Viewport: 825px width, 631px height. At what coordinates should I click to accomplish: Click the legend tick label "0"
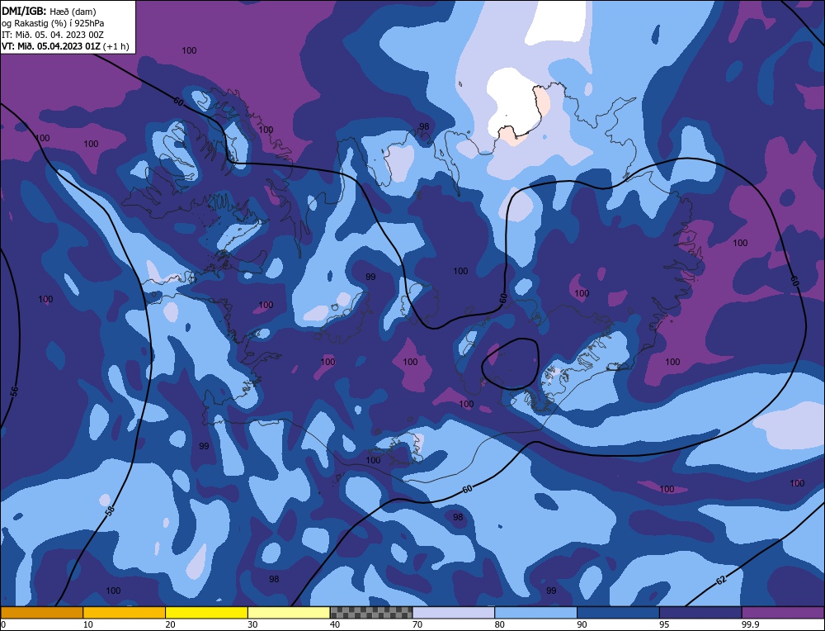coord(3,624)
